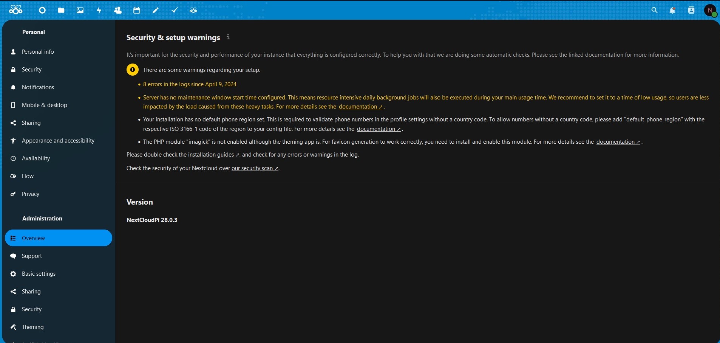
Task: Open the Notes pencil icon
Action: click(x=156, y=11)
